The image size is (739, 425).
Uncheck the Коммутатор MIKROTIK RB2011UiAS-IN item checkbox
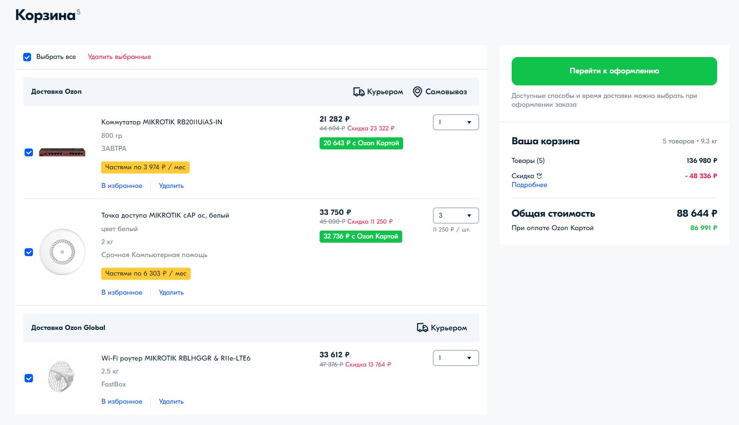29,153
